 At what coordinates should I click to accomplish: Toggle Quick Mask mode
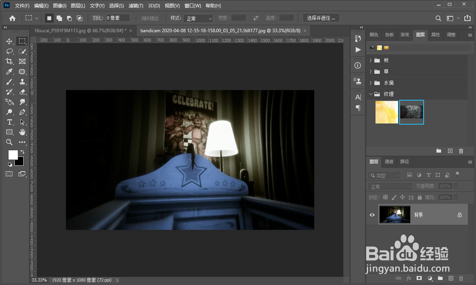(x=9, y=174)
